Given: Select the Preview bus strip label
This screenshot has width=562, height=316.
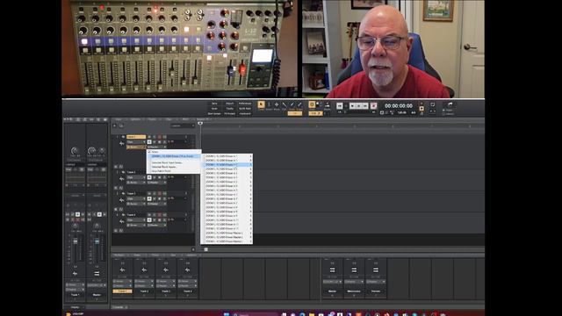Looking at the screenshot, I should (376, 291).
